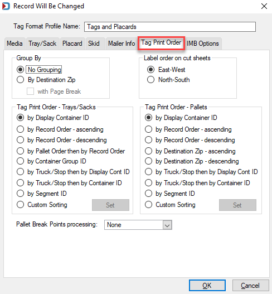Go to the IMB Options tab

pos(202,44)
